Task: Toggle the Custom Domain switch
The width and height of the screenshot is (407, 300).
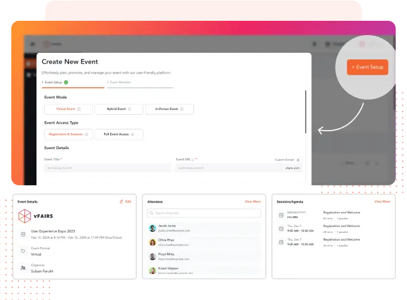Action: pyautogui.click(x=299, y=160)
